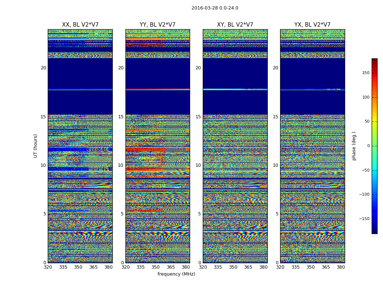This screenshot has width=383, height=292.
Task: Click the 10 hour tick of XX panel
Action: (x=43, y=165)
